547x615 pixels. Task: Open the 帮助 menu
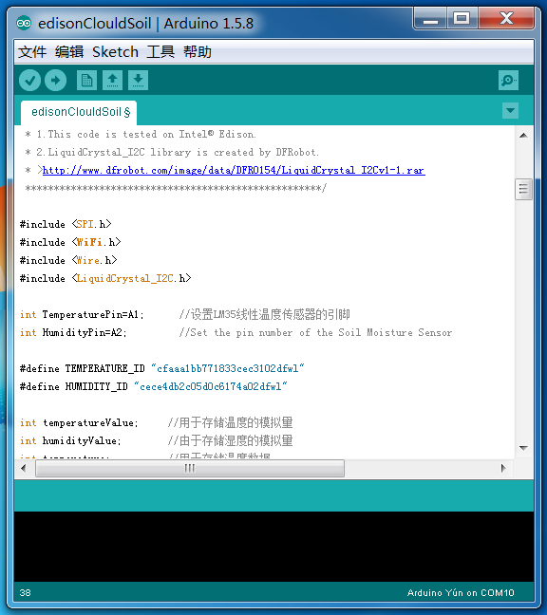(198, 52)
